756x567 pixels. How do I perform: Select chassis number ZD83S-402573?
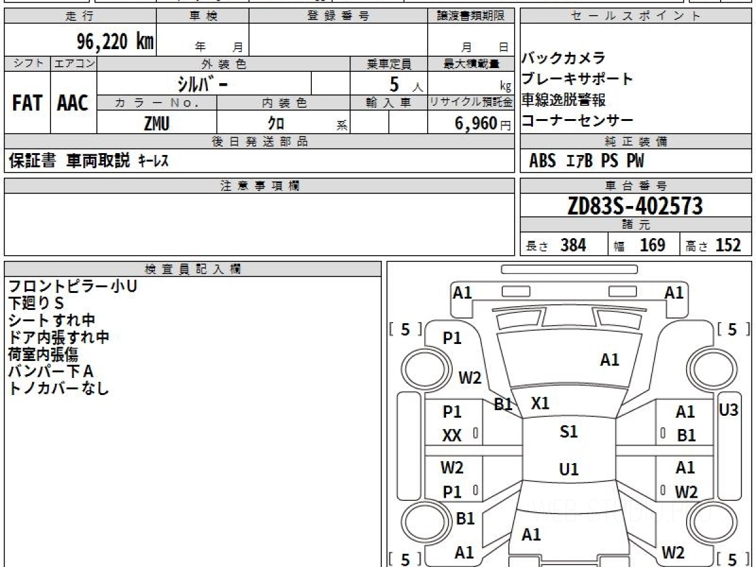(635, 206)
